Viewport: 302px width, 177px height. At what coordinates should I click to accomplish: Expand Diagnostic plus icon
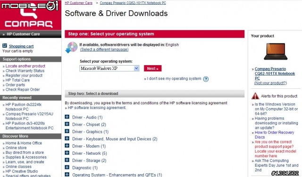67,168
